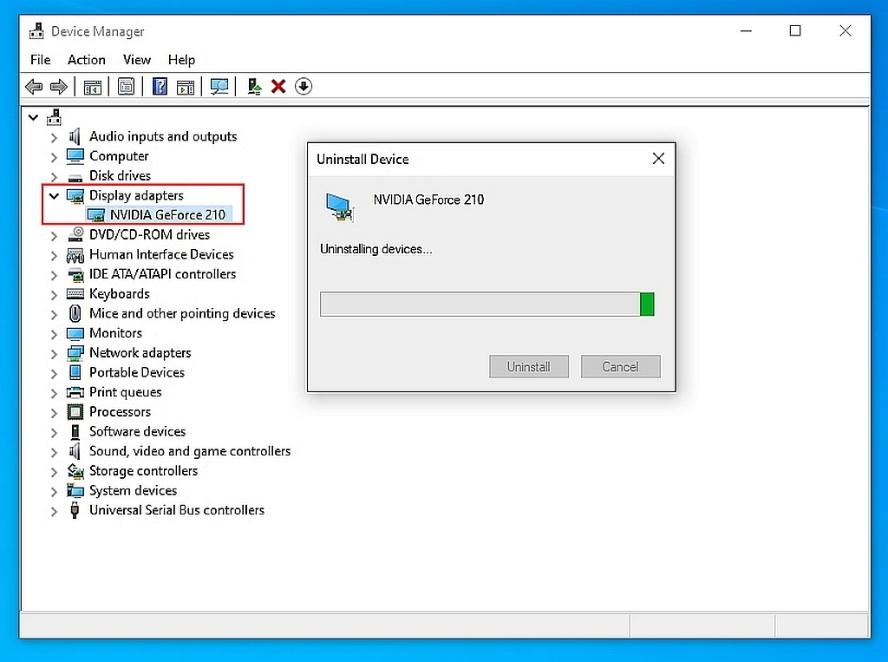Screen dimensions: 888x662
Task: Select the Monitors tree label
Action: (x=115, y=333)
